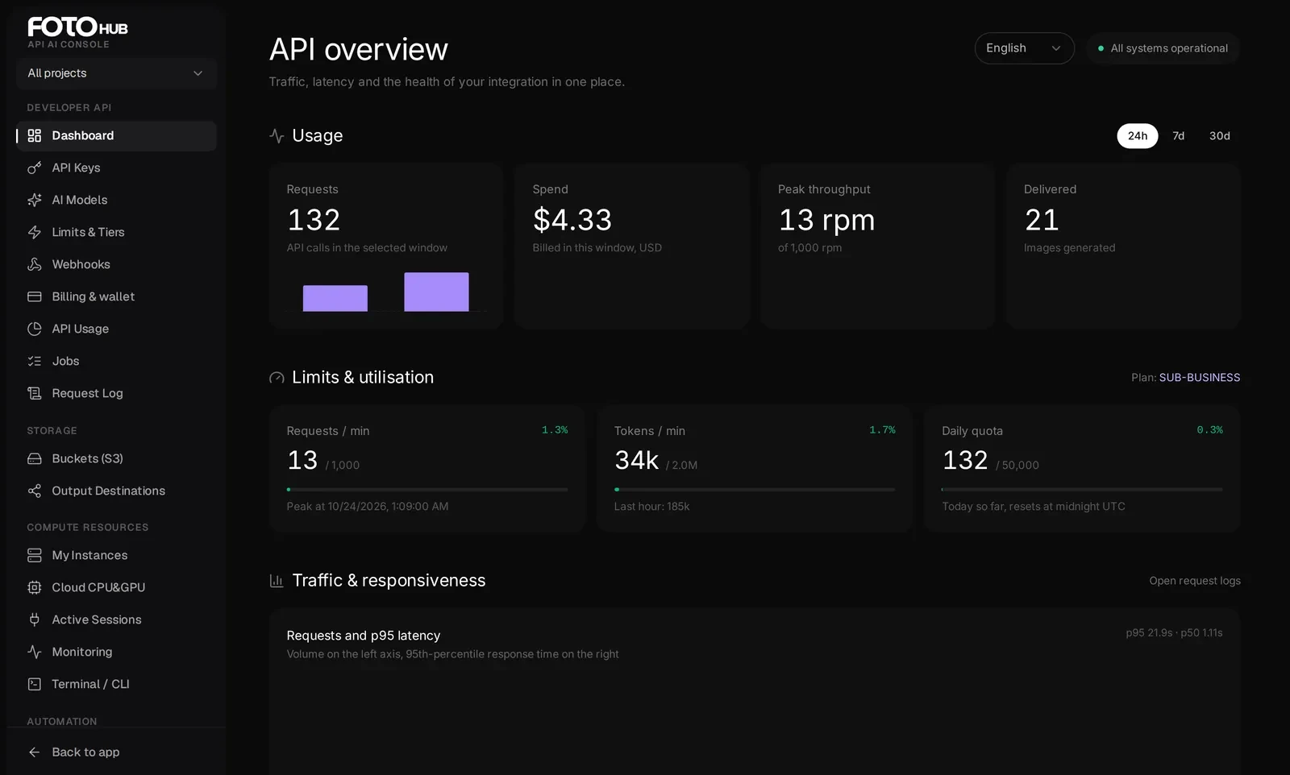Viewport: 1290px width, 775px height.
Task: Click the All systems operational status badge
Action: (x=1163, y=48)
